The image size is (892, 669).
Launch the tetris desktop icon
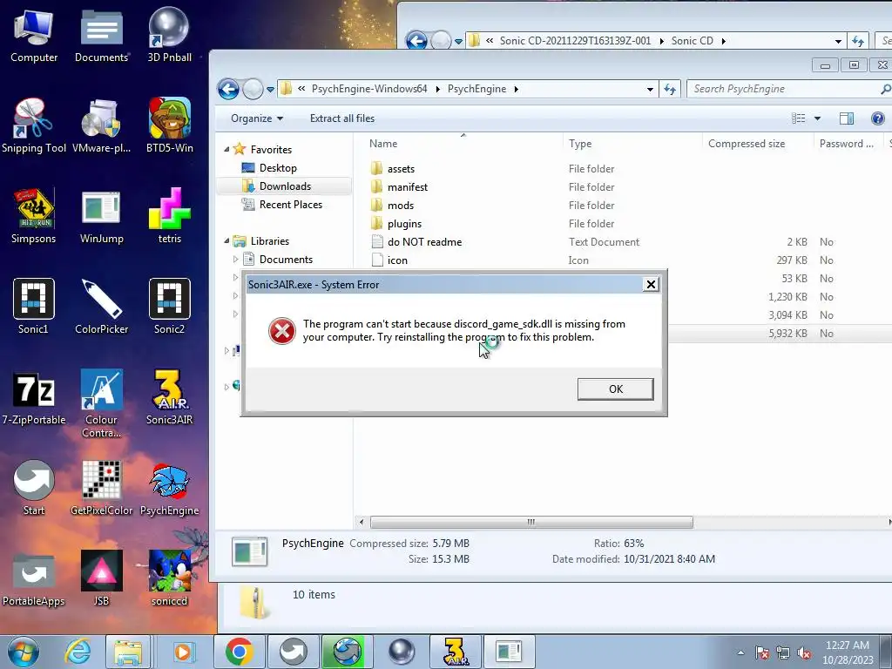[170, 216]
